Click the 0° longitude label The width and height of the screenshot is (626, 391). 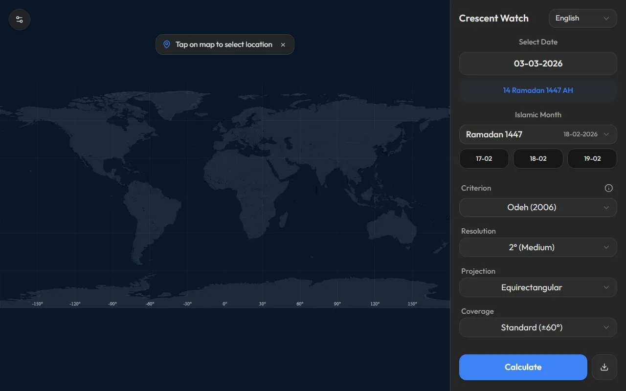[x=225, y=304]
